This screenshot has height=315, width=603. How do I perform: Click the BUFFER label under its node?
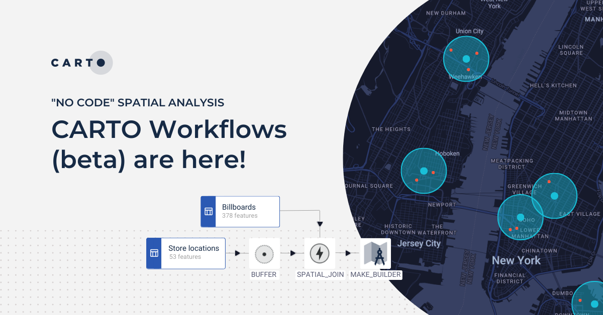click(x=264, y=274)
